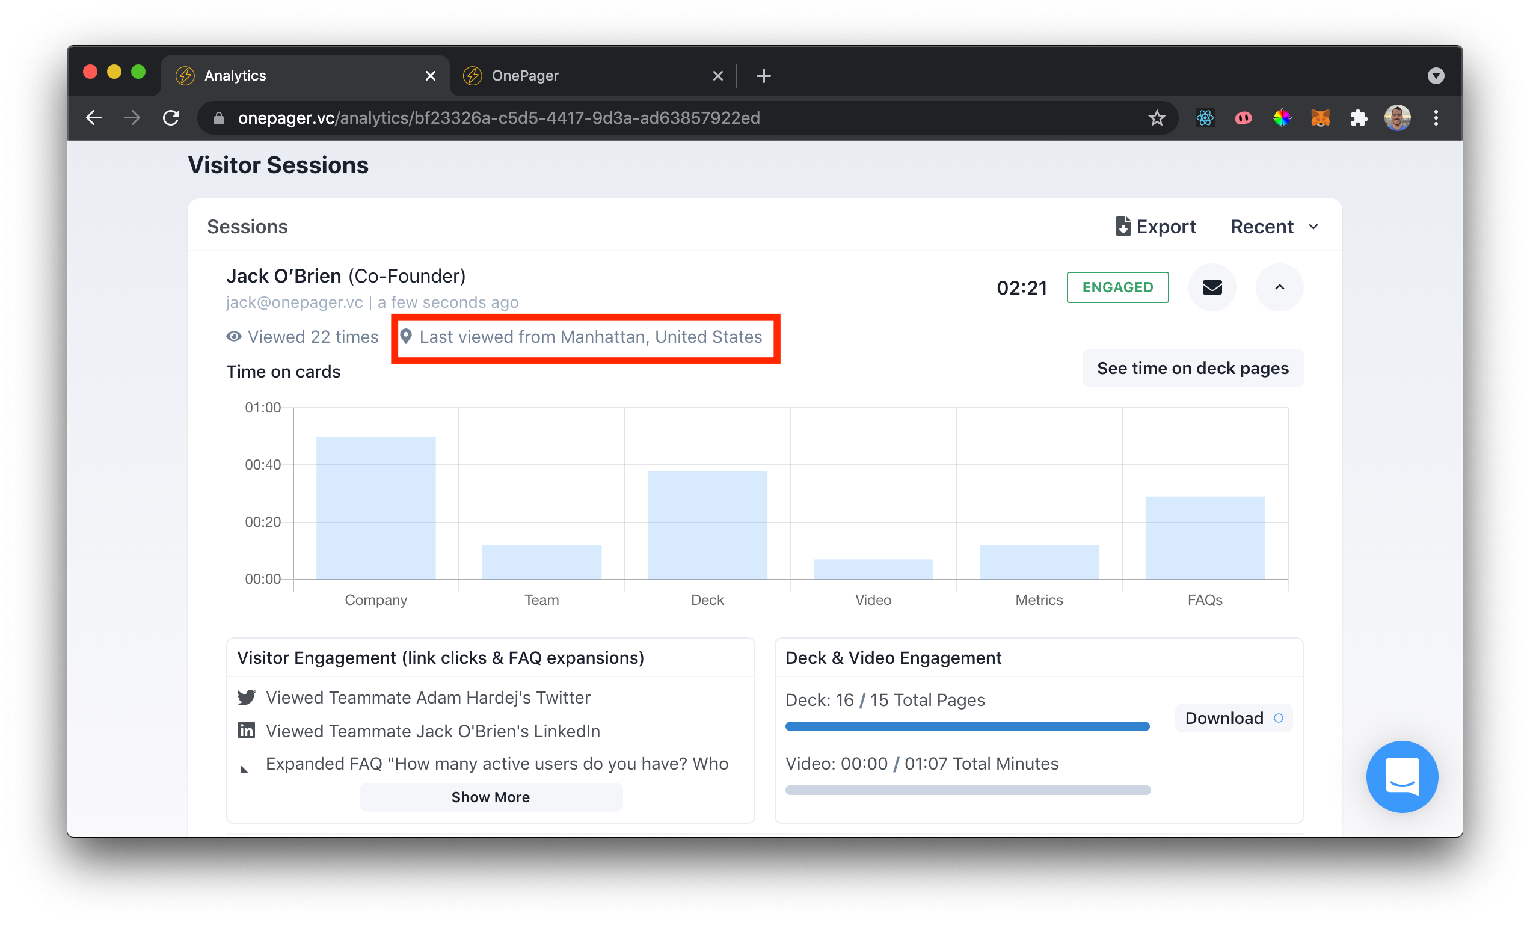The height and width of the screenshot is (926, 1530).
Task: Collapse Jack O'Brien's session with chevron up
Action: coord(1279,287)
